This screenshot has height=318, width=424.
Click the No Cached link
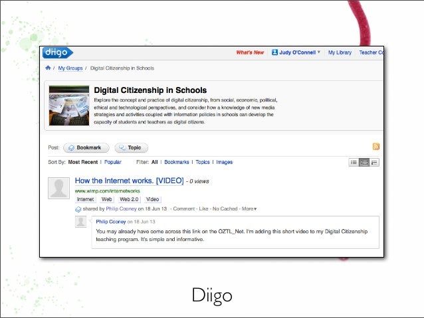tap(225, 209)
